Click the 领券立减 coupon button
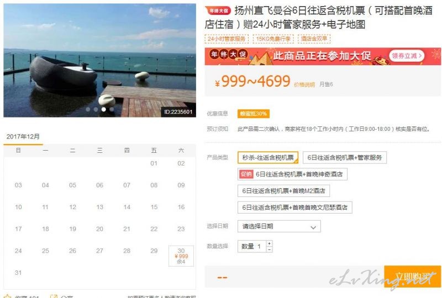 pos(406,56)
